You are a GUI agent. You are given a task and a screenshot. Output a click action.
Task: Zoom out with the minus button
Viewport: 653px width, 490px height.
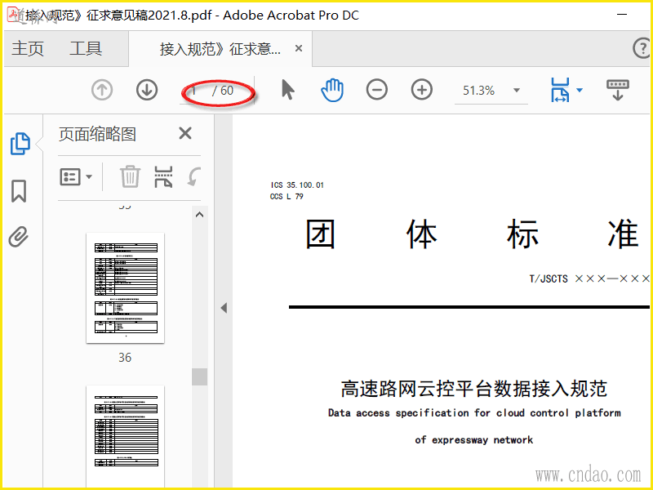pos(377,90)
